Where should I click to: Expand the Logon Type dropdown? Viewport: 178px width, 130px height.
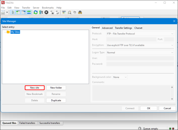tap(140, 52)
